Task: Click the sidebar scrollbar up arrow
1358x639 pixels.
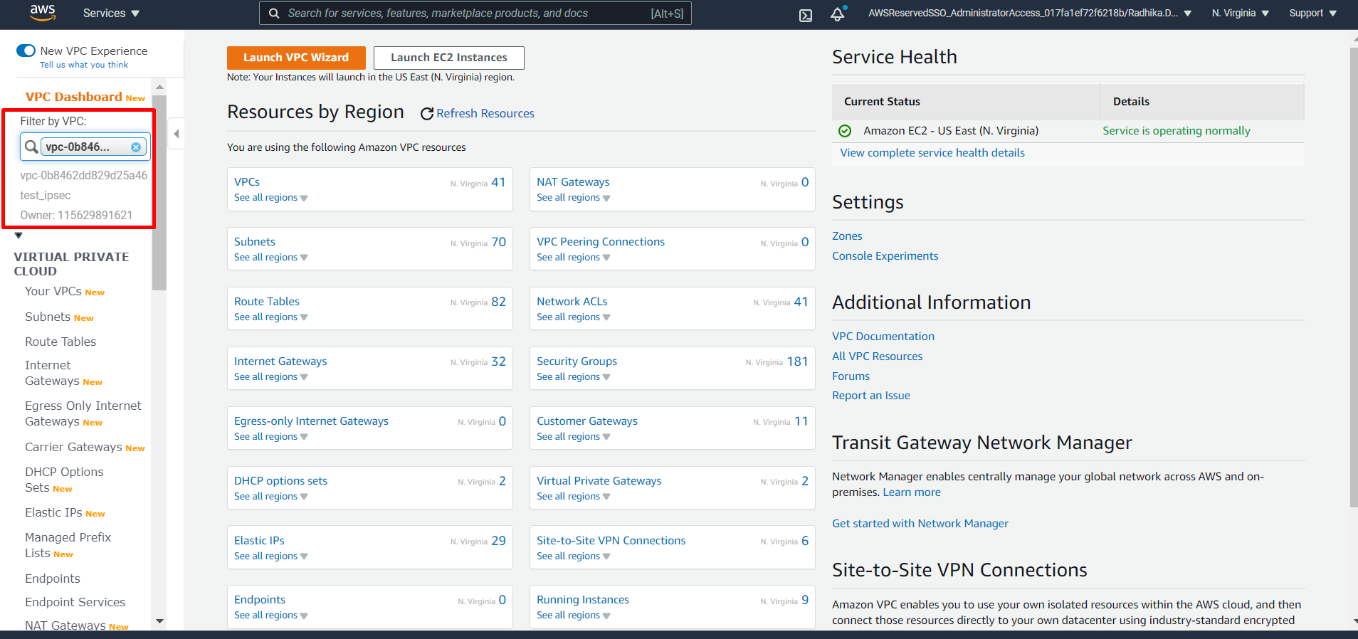Action: [x=159, y=87]
